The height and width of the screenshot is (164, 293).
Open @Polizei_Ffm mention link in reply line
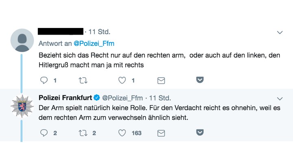[x=94, y=43]
